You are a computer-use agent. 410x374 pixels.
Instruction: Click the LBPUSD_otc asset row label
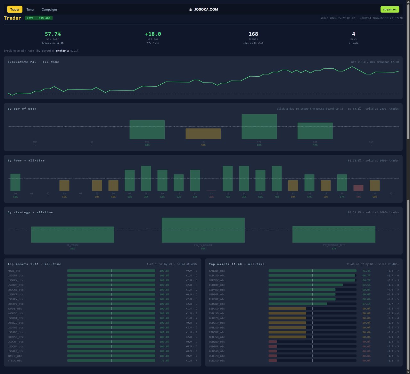click(x=217, y=309)
